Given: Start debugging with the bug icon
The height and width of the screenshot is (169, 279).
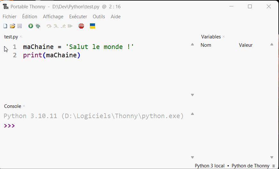Looking at the screenshot, I should [38, 26].
